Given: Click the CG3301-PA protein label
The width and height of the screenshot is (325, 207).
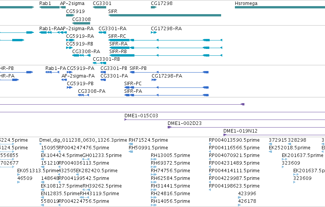Looking at the screenshot, I should (114, 76).
